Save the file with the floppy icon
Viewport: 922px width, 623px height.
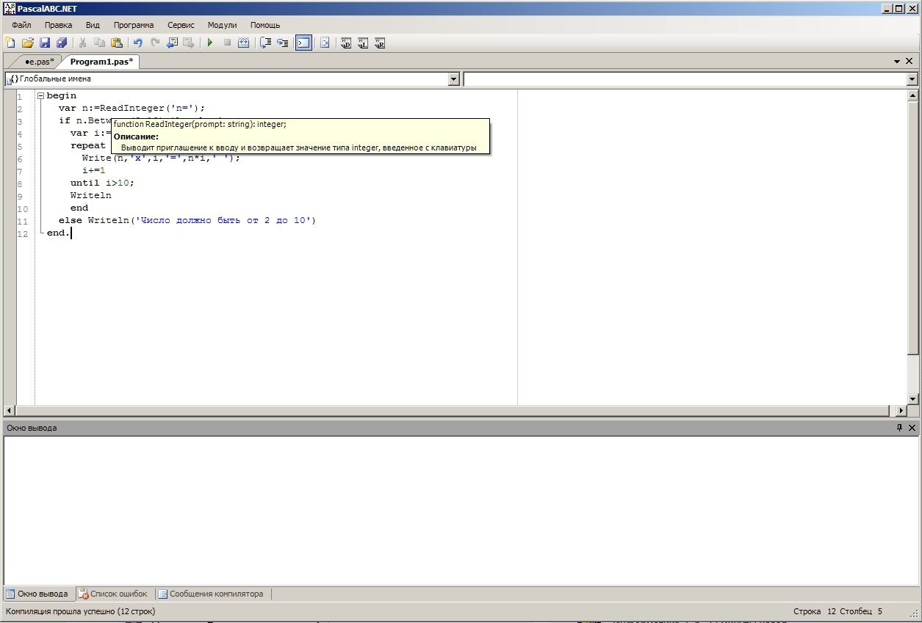coord(45,43)
